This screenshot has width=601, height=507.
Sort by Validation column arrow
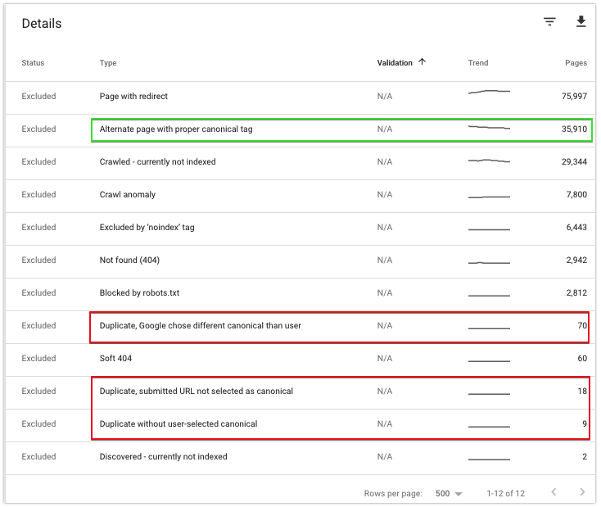pyautogui.click(x=422, y=62)
